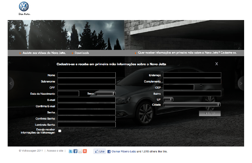
Task: Focus the E-mail input field
Action: pyautogui.click(x=87, y=100)
